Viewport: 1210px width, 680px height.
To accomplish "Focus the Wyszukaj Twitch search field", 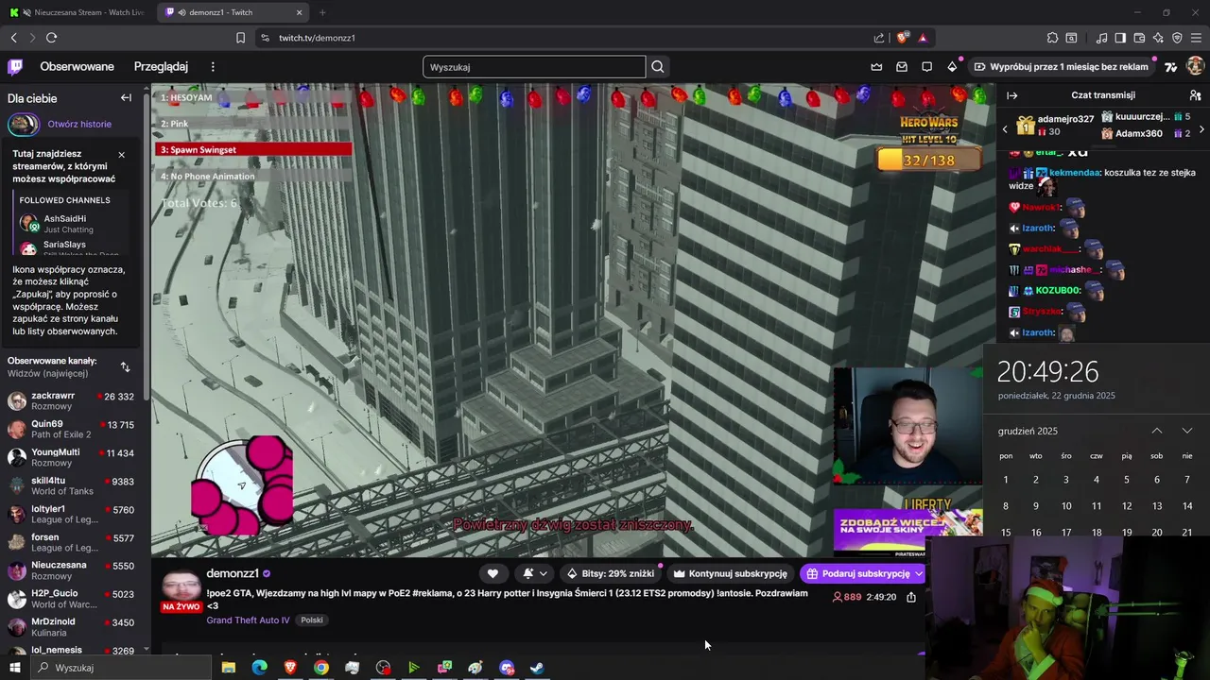I will (534, 67).
